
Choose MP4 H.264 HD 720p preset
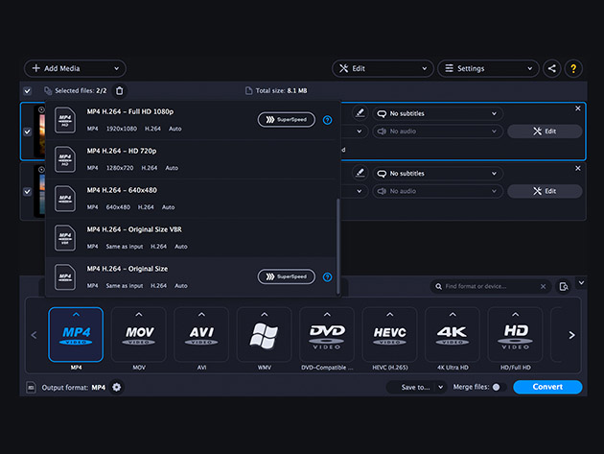(x=191, y=159)
